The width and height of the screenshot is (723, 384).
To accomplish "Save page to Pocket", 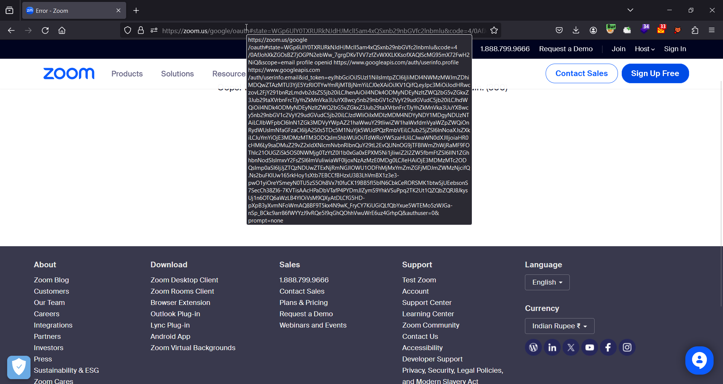I will [559, 30].
